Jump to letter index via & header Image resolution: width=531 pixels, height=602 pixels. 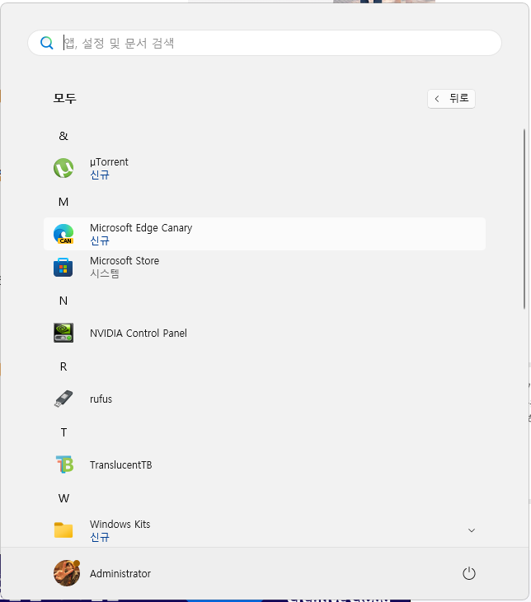[x=63, y=136]
